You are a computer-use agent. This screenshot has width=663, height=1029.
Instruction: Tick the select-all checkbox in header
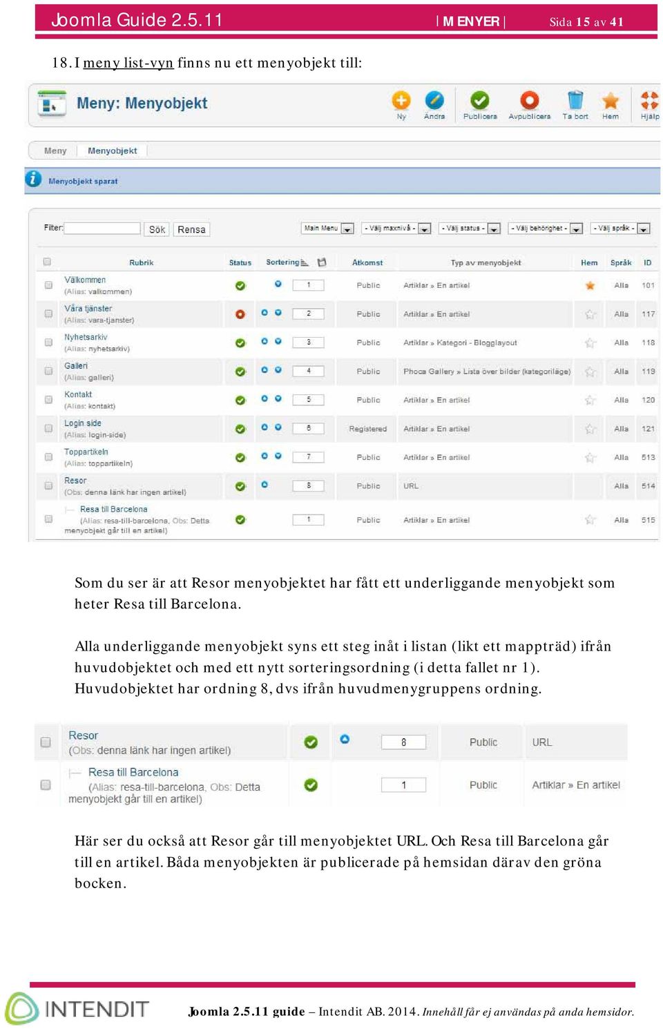tap(47, 262)
